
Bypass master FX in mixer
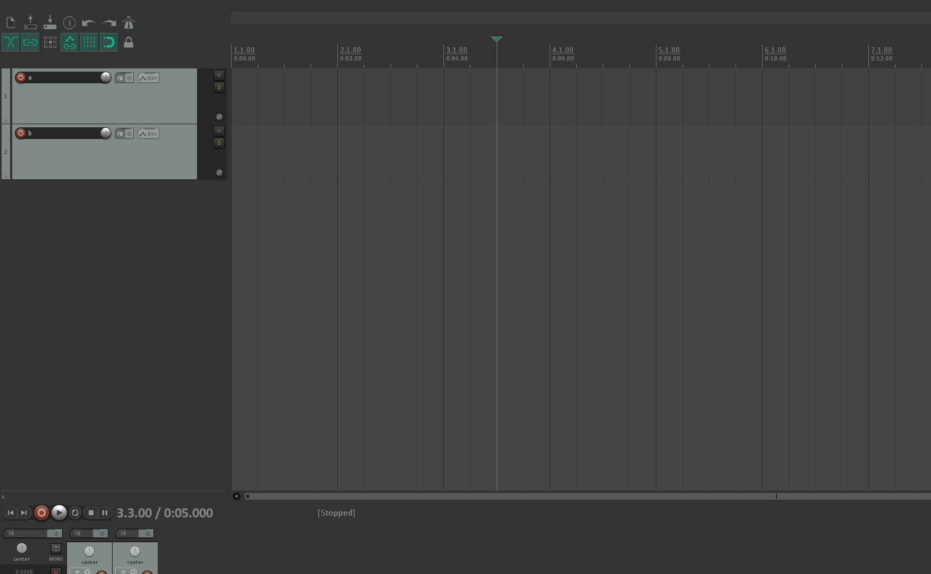click(x=56, y=533)
